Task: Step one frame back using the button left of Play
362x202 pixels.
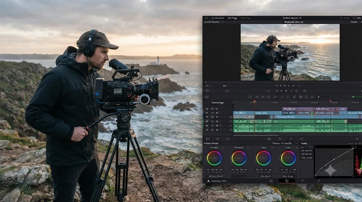Action: click(x=280, y=85)
